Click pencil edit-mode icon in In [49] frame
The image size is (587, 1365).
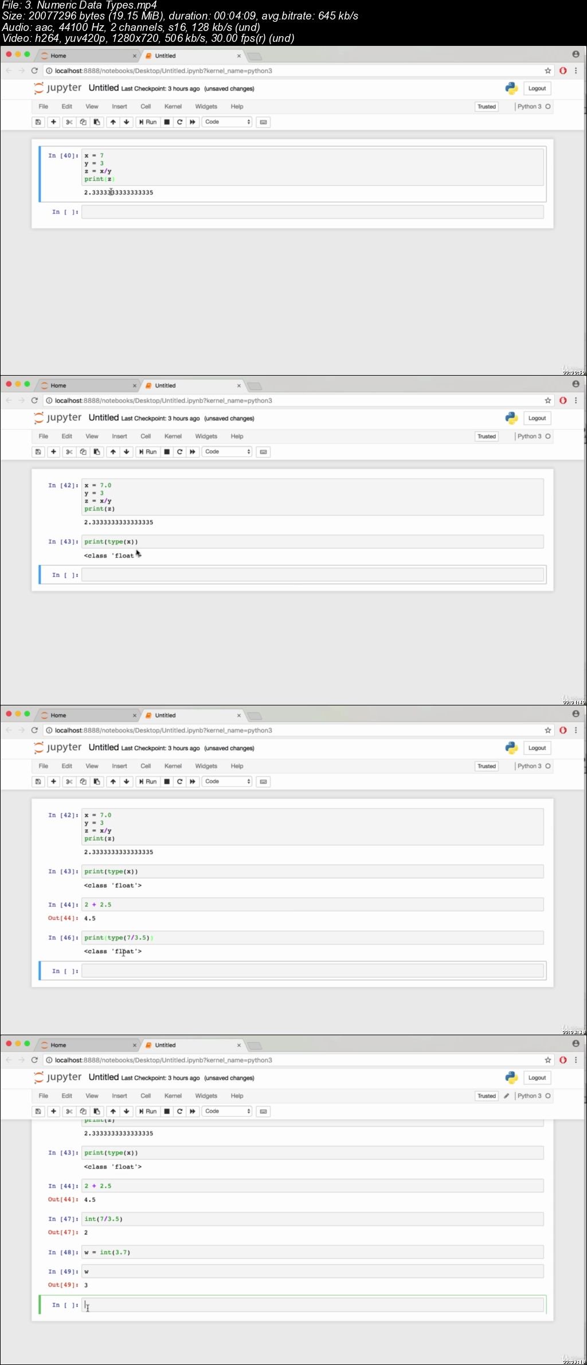click(507, 1096)
